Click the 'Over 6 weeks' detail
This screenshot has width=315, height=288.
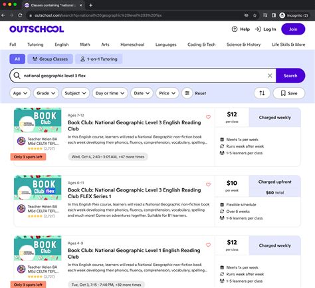click(238, 212)
